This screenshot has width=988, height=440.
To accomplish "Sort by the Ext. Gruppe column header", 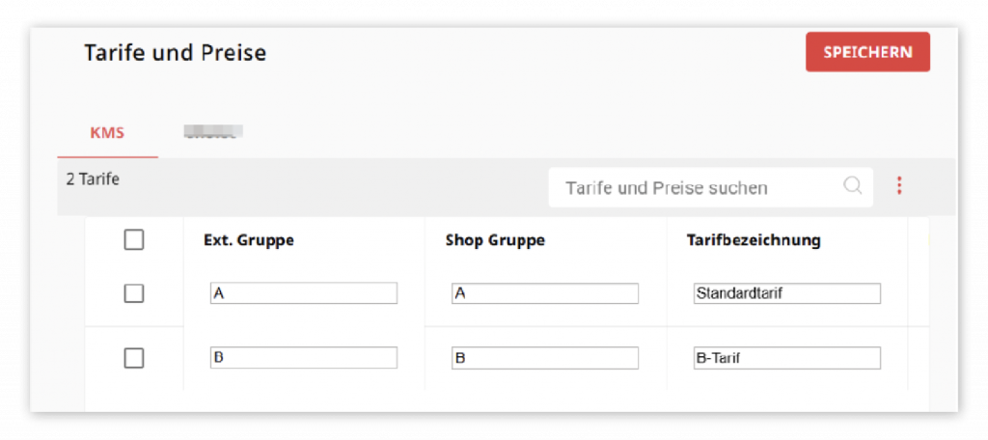I will click(249, 240).
